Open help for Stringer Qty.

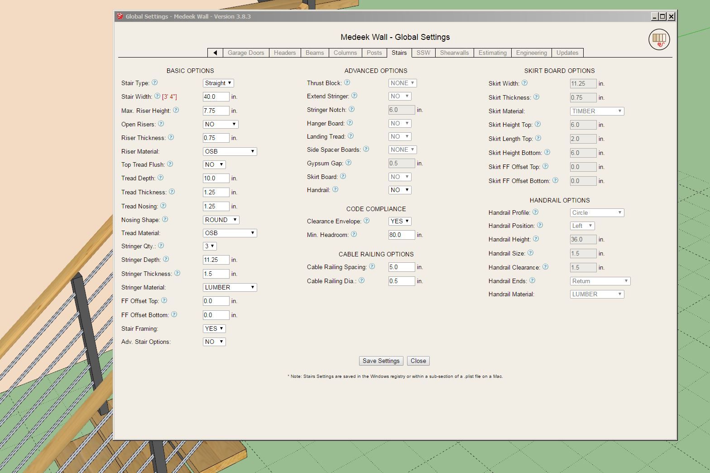(x=161, y=246)
